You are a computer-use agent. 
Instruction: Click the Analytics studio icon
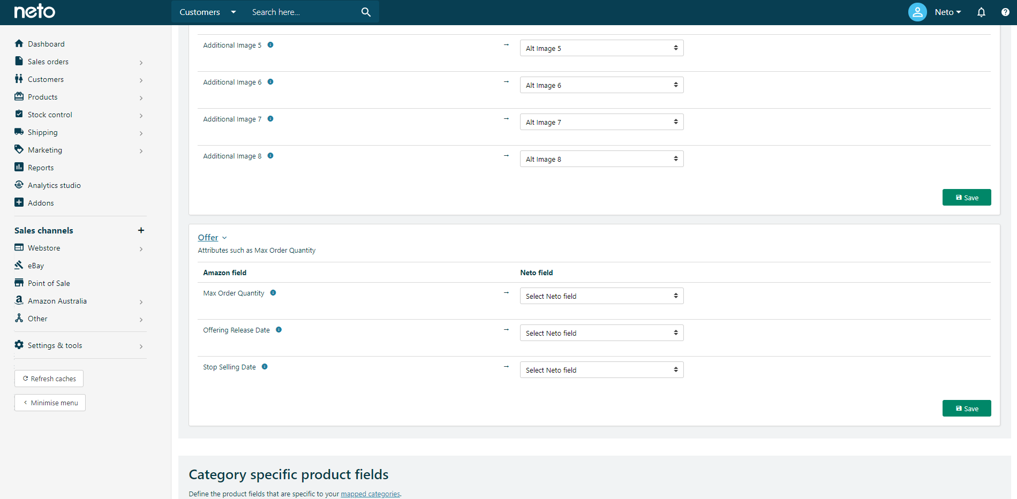click(19, 185)
